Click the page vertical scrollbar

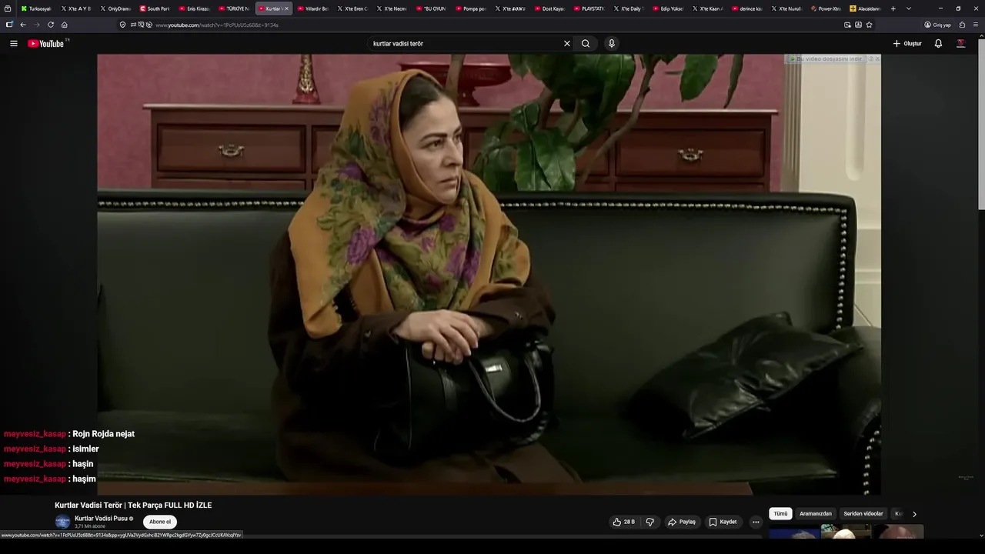(981, 123)
